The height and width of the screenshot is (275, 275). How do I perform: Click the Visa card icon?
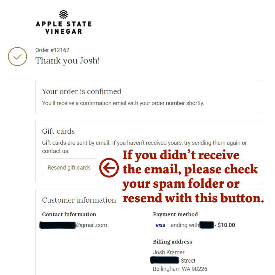[x=160, y=225]
